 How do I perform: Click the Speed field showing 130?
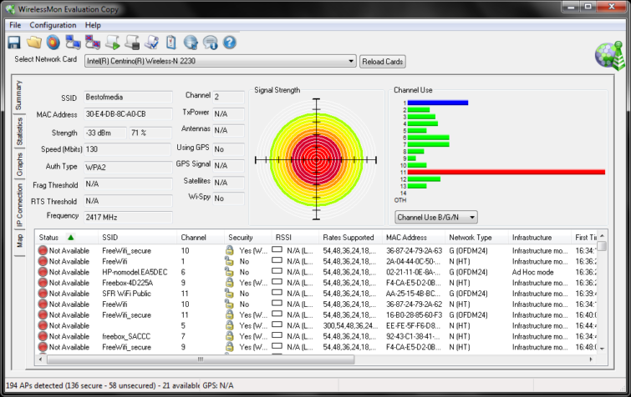[x=127, y=149]
